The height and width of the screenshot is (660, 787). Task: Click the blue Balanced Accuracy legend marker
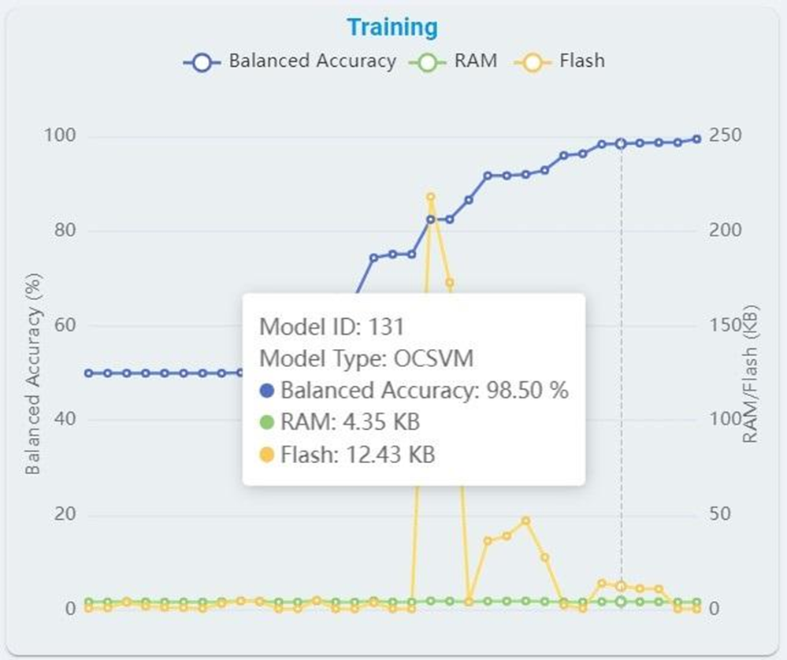[x=203, y=62]
